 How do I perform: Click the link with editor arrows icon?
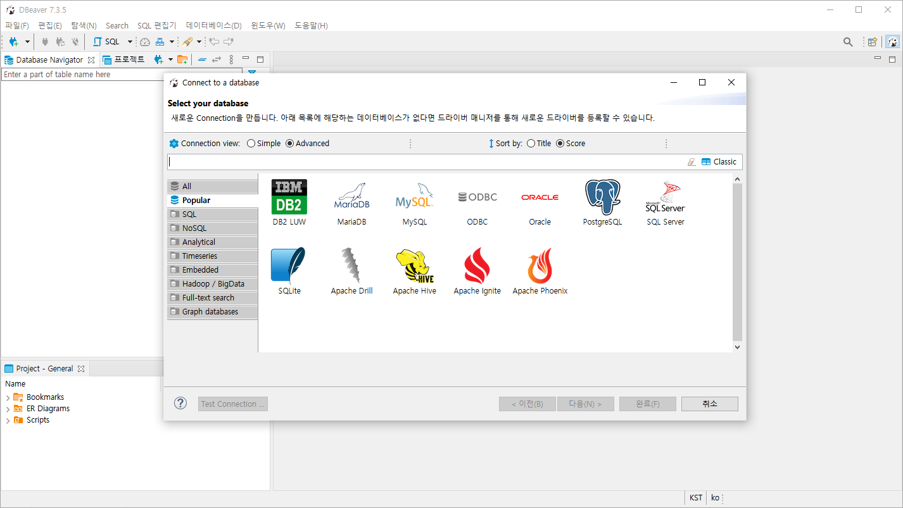[x=217, y=59]
